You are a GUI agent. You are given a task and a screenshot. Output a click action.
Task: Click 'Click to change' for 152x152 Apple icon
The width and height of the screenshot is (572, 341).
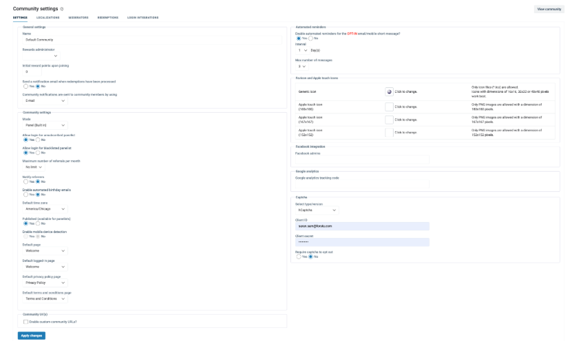[405, 133]
